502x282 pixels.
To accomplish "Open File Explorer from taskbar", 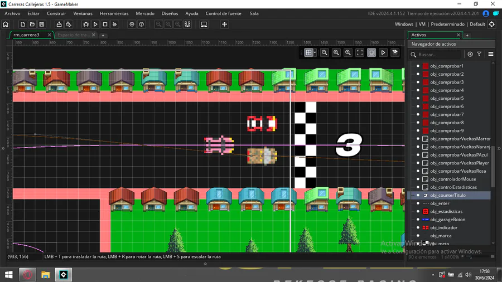I will coord(46,275).
